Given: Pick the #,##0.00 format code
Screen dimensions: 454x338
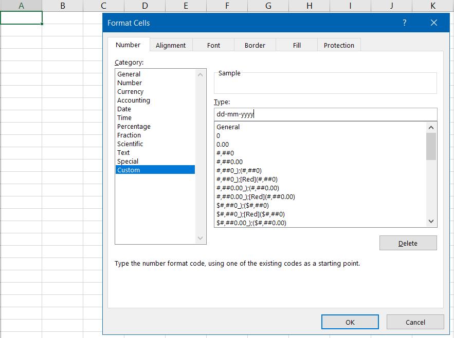Looking at the screenshot, I should (x=230, y=162).
